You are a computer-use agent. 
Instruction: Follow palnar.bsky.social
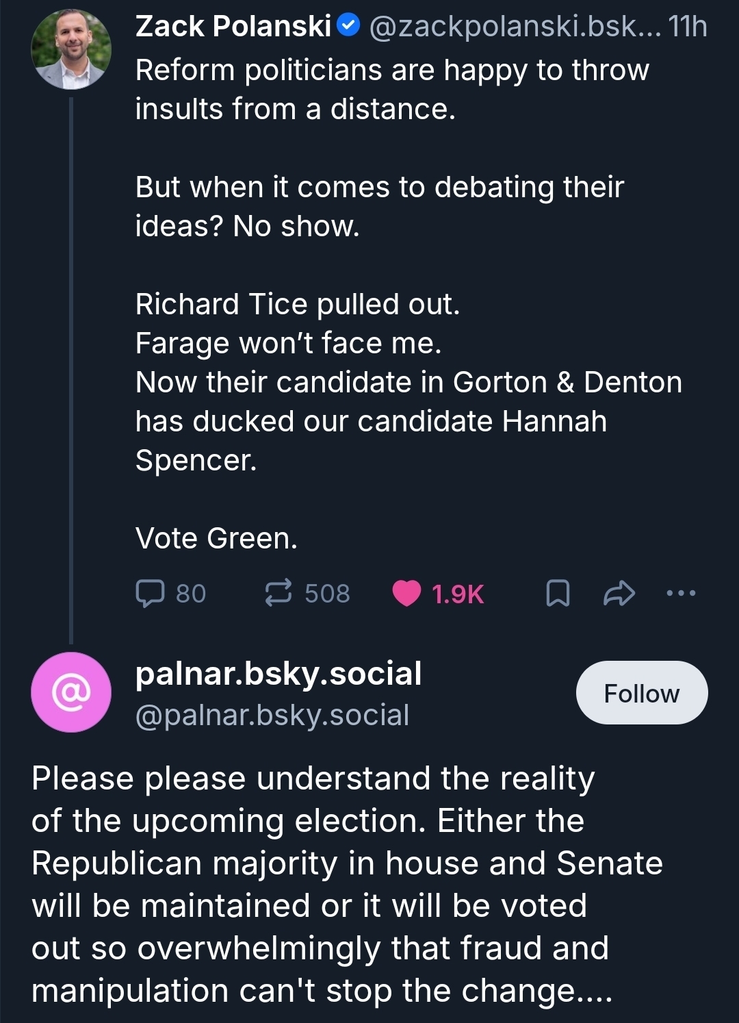click(641, 693)
